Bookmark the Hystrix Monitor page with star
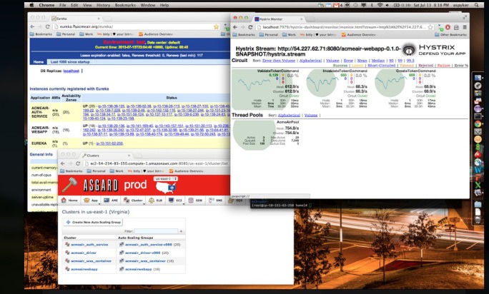The image size is (489, 294). 430,27
